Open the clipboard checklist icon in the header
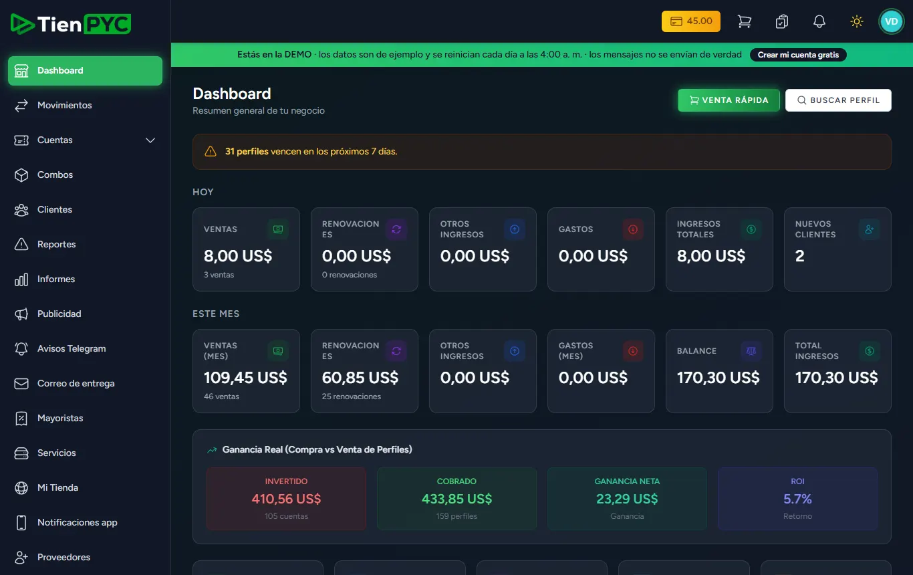This screenshot has width=913, height=575. click(782, 21)
